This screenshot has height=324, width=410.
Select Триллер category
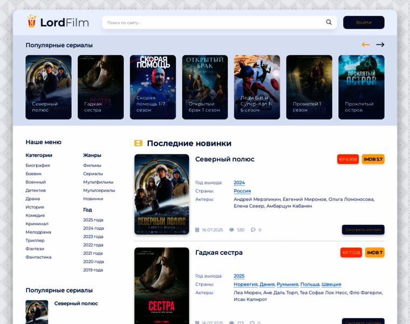35,240
